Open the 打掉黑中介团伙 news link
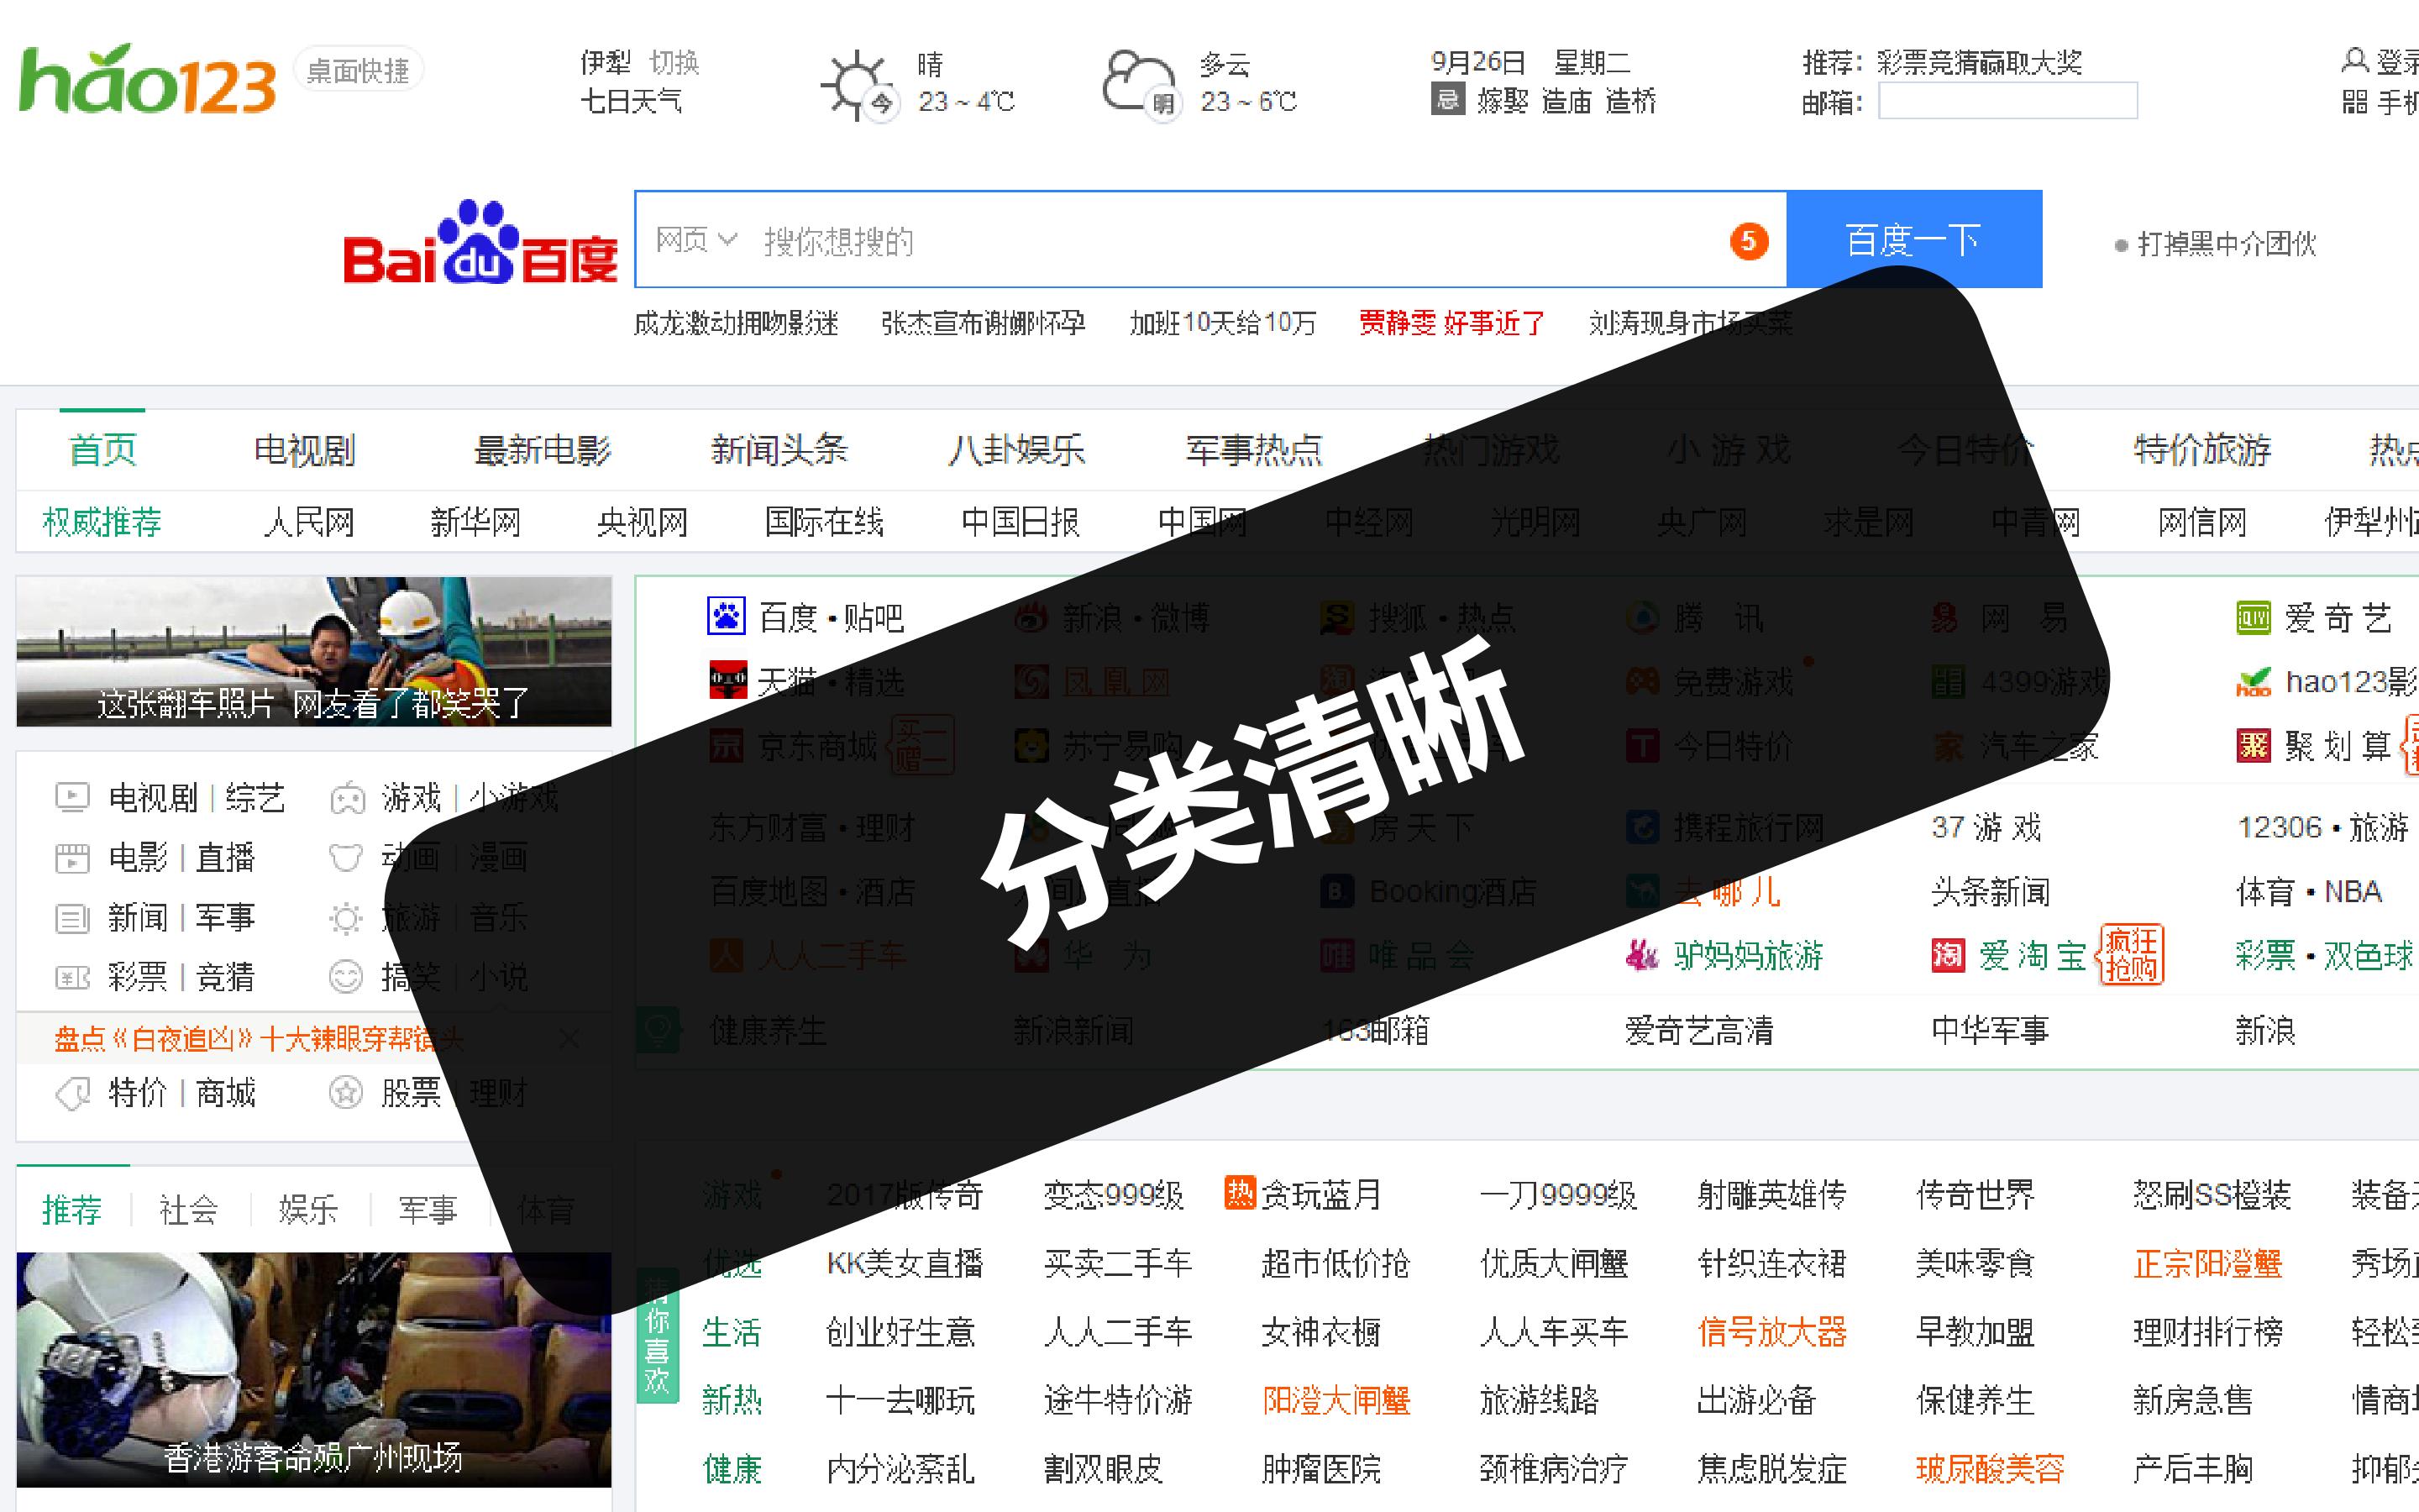Screen dimensions: 2419x1512 pos(2226,244)
